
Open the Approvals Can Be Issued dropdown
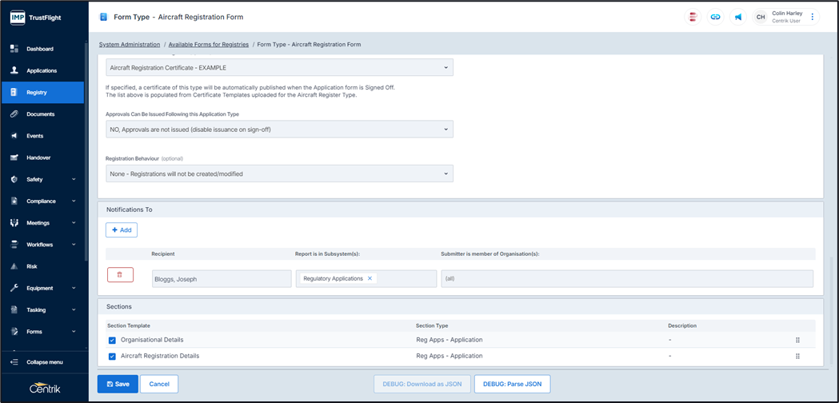pyautogui.click(x=279, y=130)
